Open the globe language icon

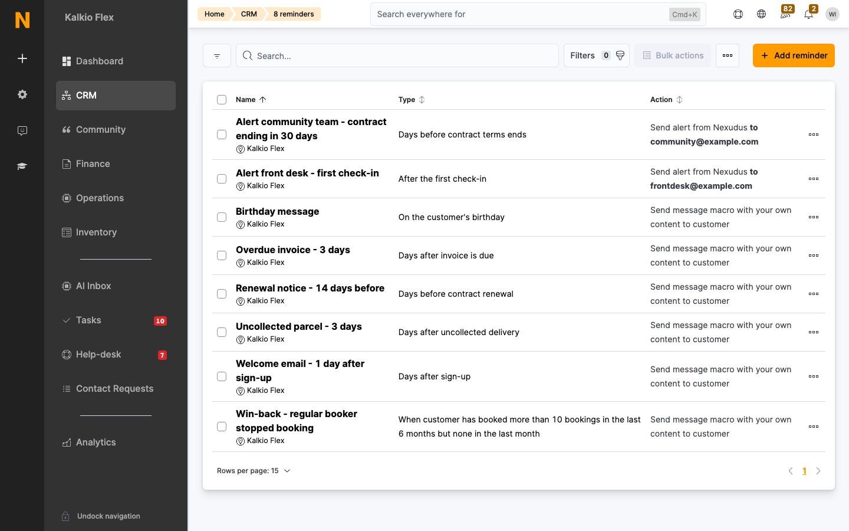click(761, 14)
